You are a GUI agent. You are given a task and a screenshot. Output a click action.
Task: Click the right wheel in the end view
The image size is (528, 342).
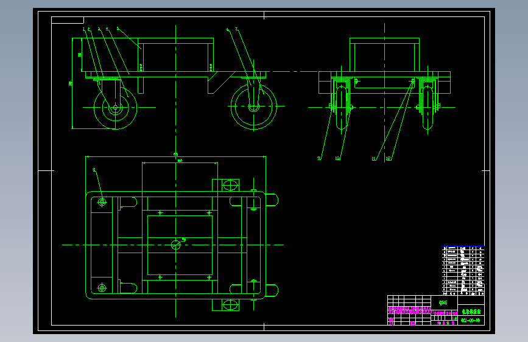[428, 108]
